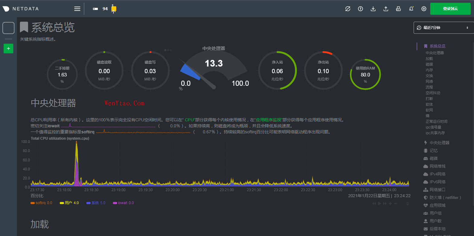Viewport: 474px width, 236px height.
Task: Expand 网络堆栈 section
Action: point(434,166)
